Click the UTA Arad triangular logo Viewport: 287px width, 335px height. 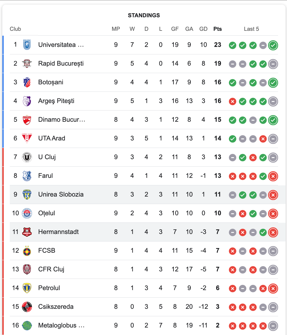click(27, 138)
